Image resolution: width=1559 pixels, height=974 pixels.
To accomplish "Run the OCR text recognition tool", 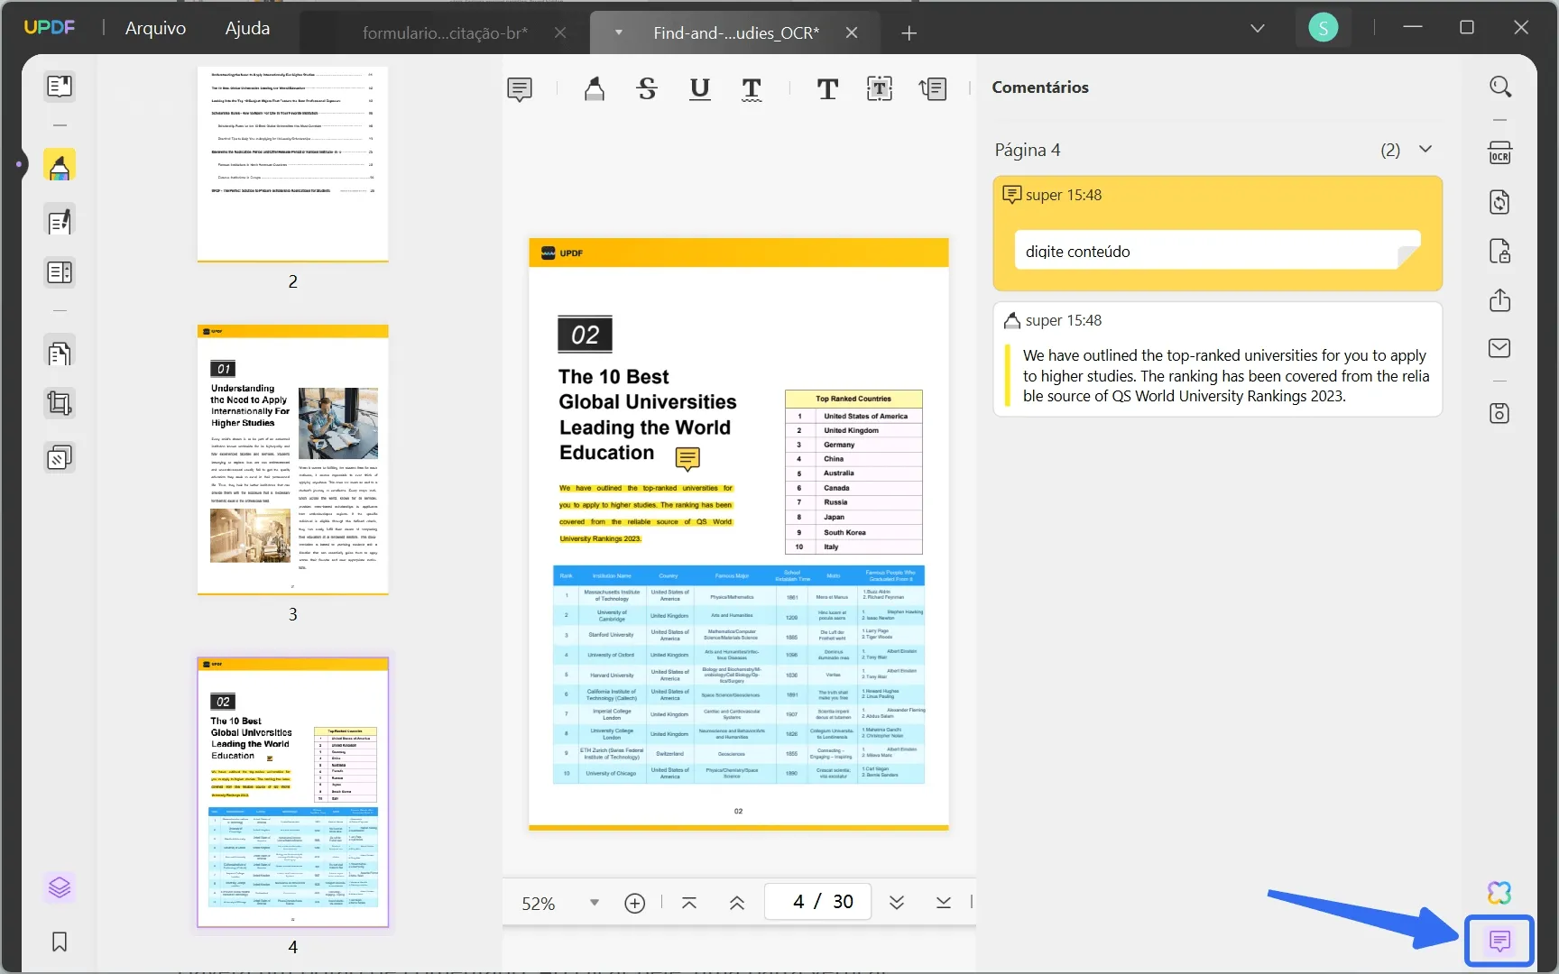I will [1499, 152].
